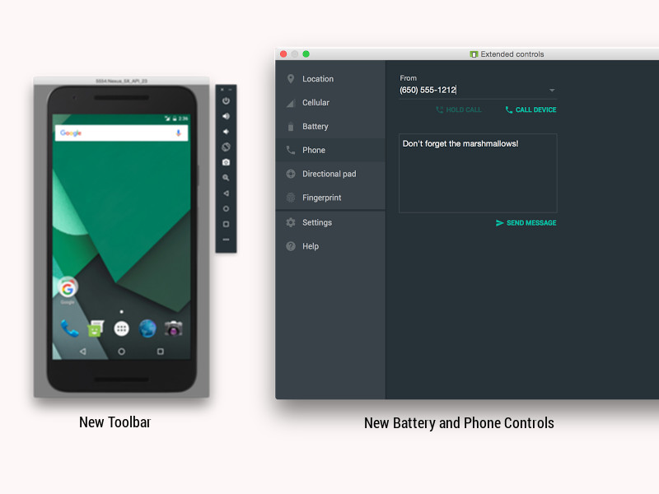This screenshot has height=494, width=659.
Task: Click Send Message to deliver the SMS
Action: [526, 222]
